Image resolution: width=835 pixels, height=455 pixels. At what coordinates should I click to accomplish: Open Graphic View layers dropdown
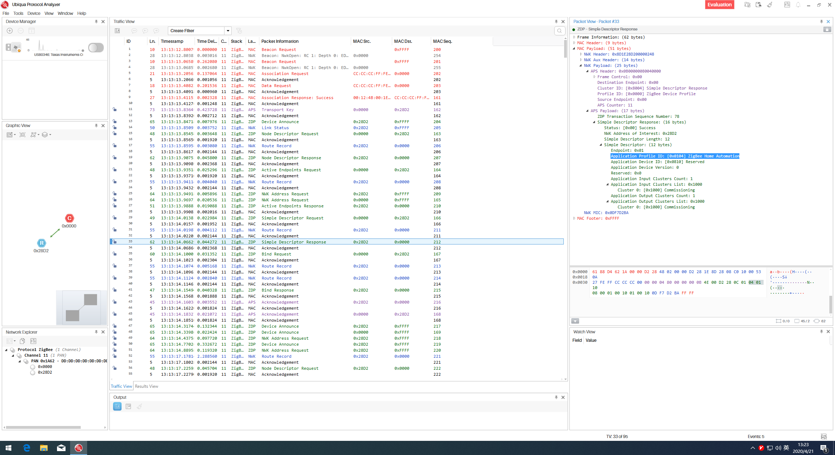46,135
